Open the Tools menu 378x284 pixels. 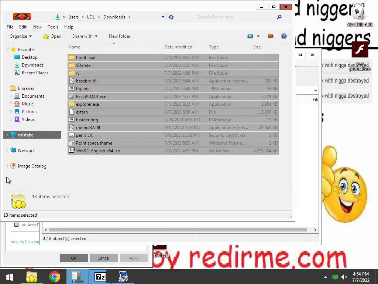point(53,27)
